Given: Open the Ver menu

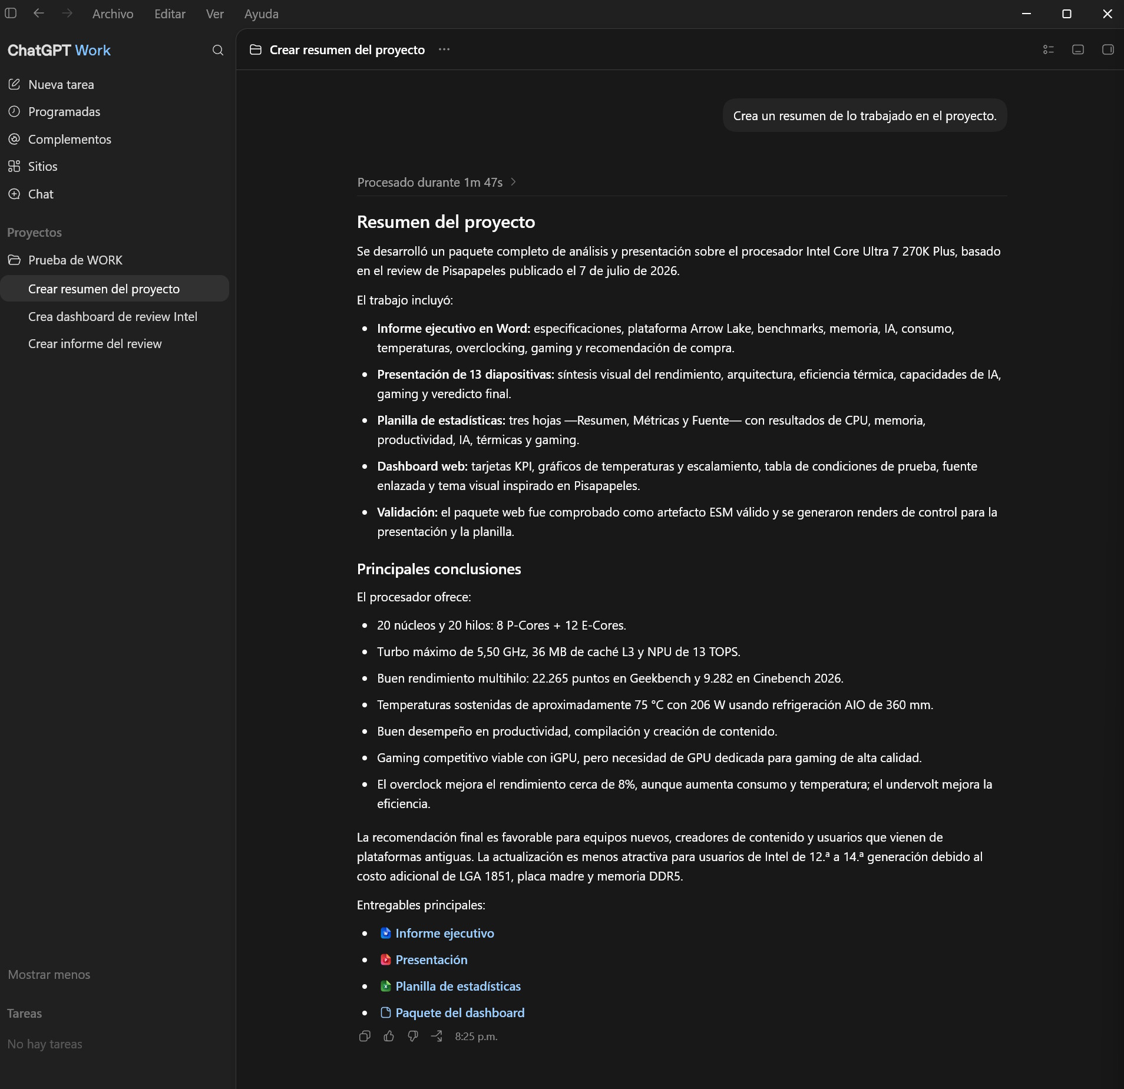Looking at the screenshot, I should (215, 14).
